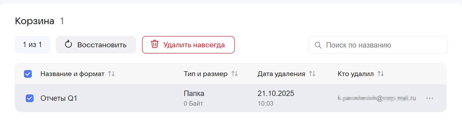This screenshot has height=129, width=462.
Task: Click the Название и формат column header
Action: pyautogui.click(x=72, y=74)
